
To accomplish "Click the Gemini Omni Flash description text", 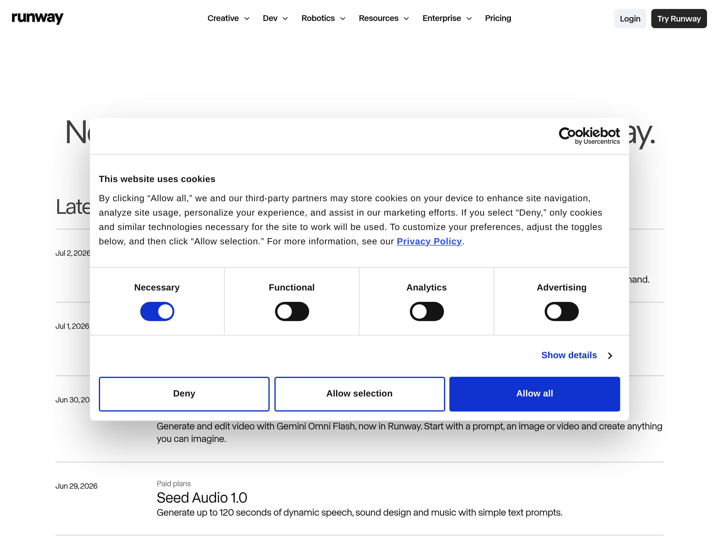I will [409, 432].
